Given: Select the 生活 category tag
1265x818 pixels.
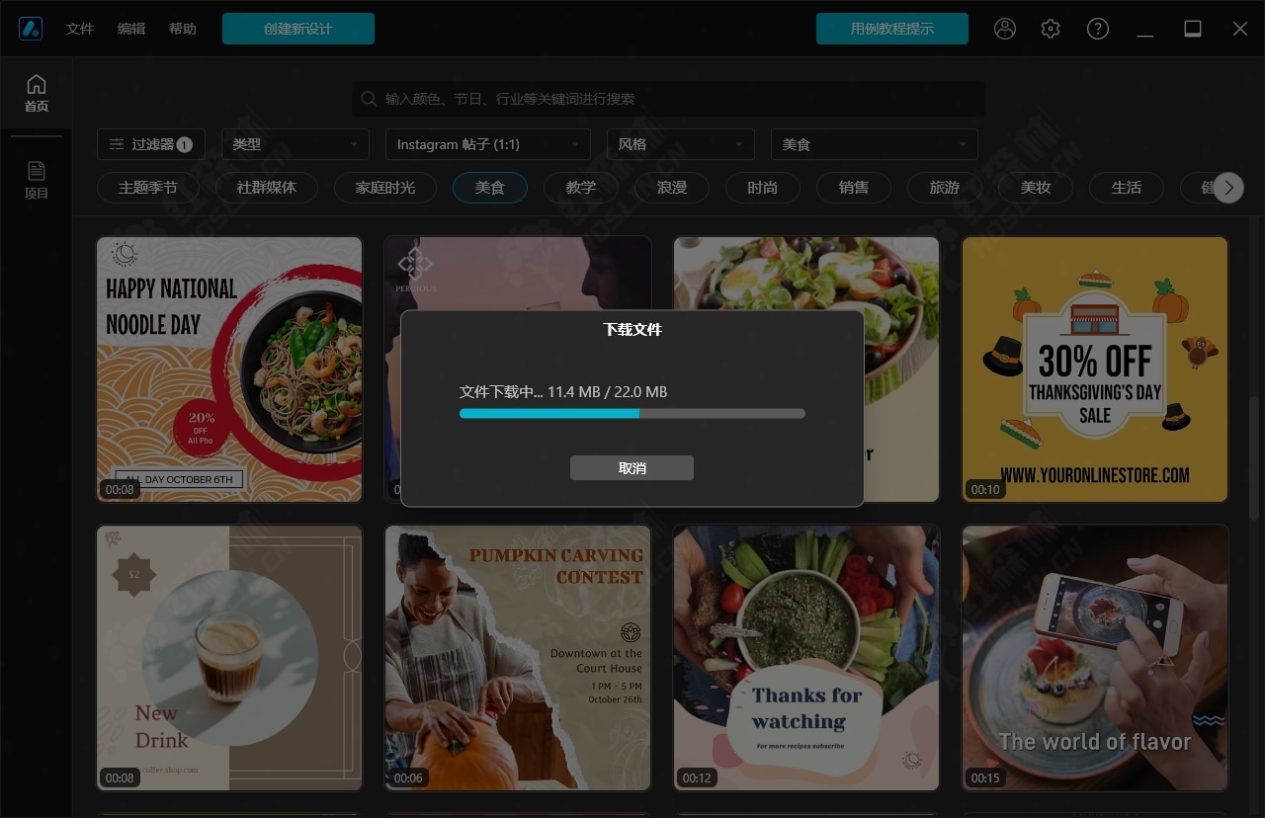Looking at the screenshot, I should click(x=1127, y=187).
